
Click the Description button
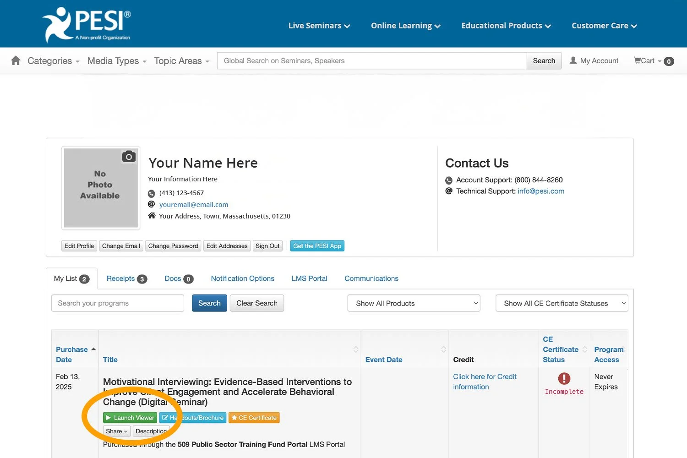pyautogui.click(x=151, y=431)
